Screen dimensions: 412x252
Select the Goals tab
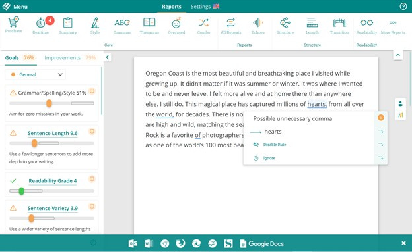click(x=20, y=58)
